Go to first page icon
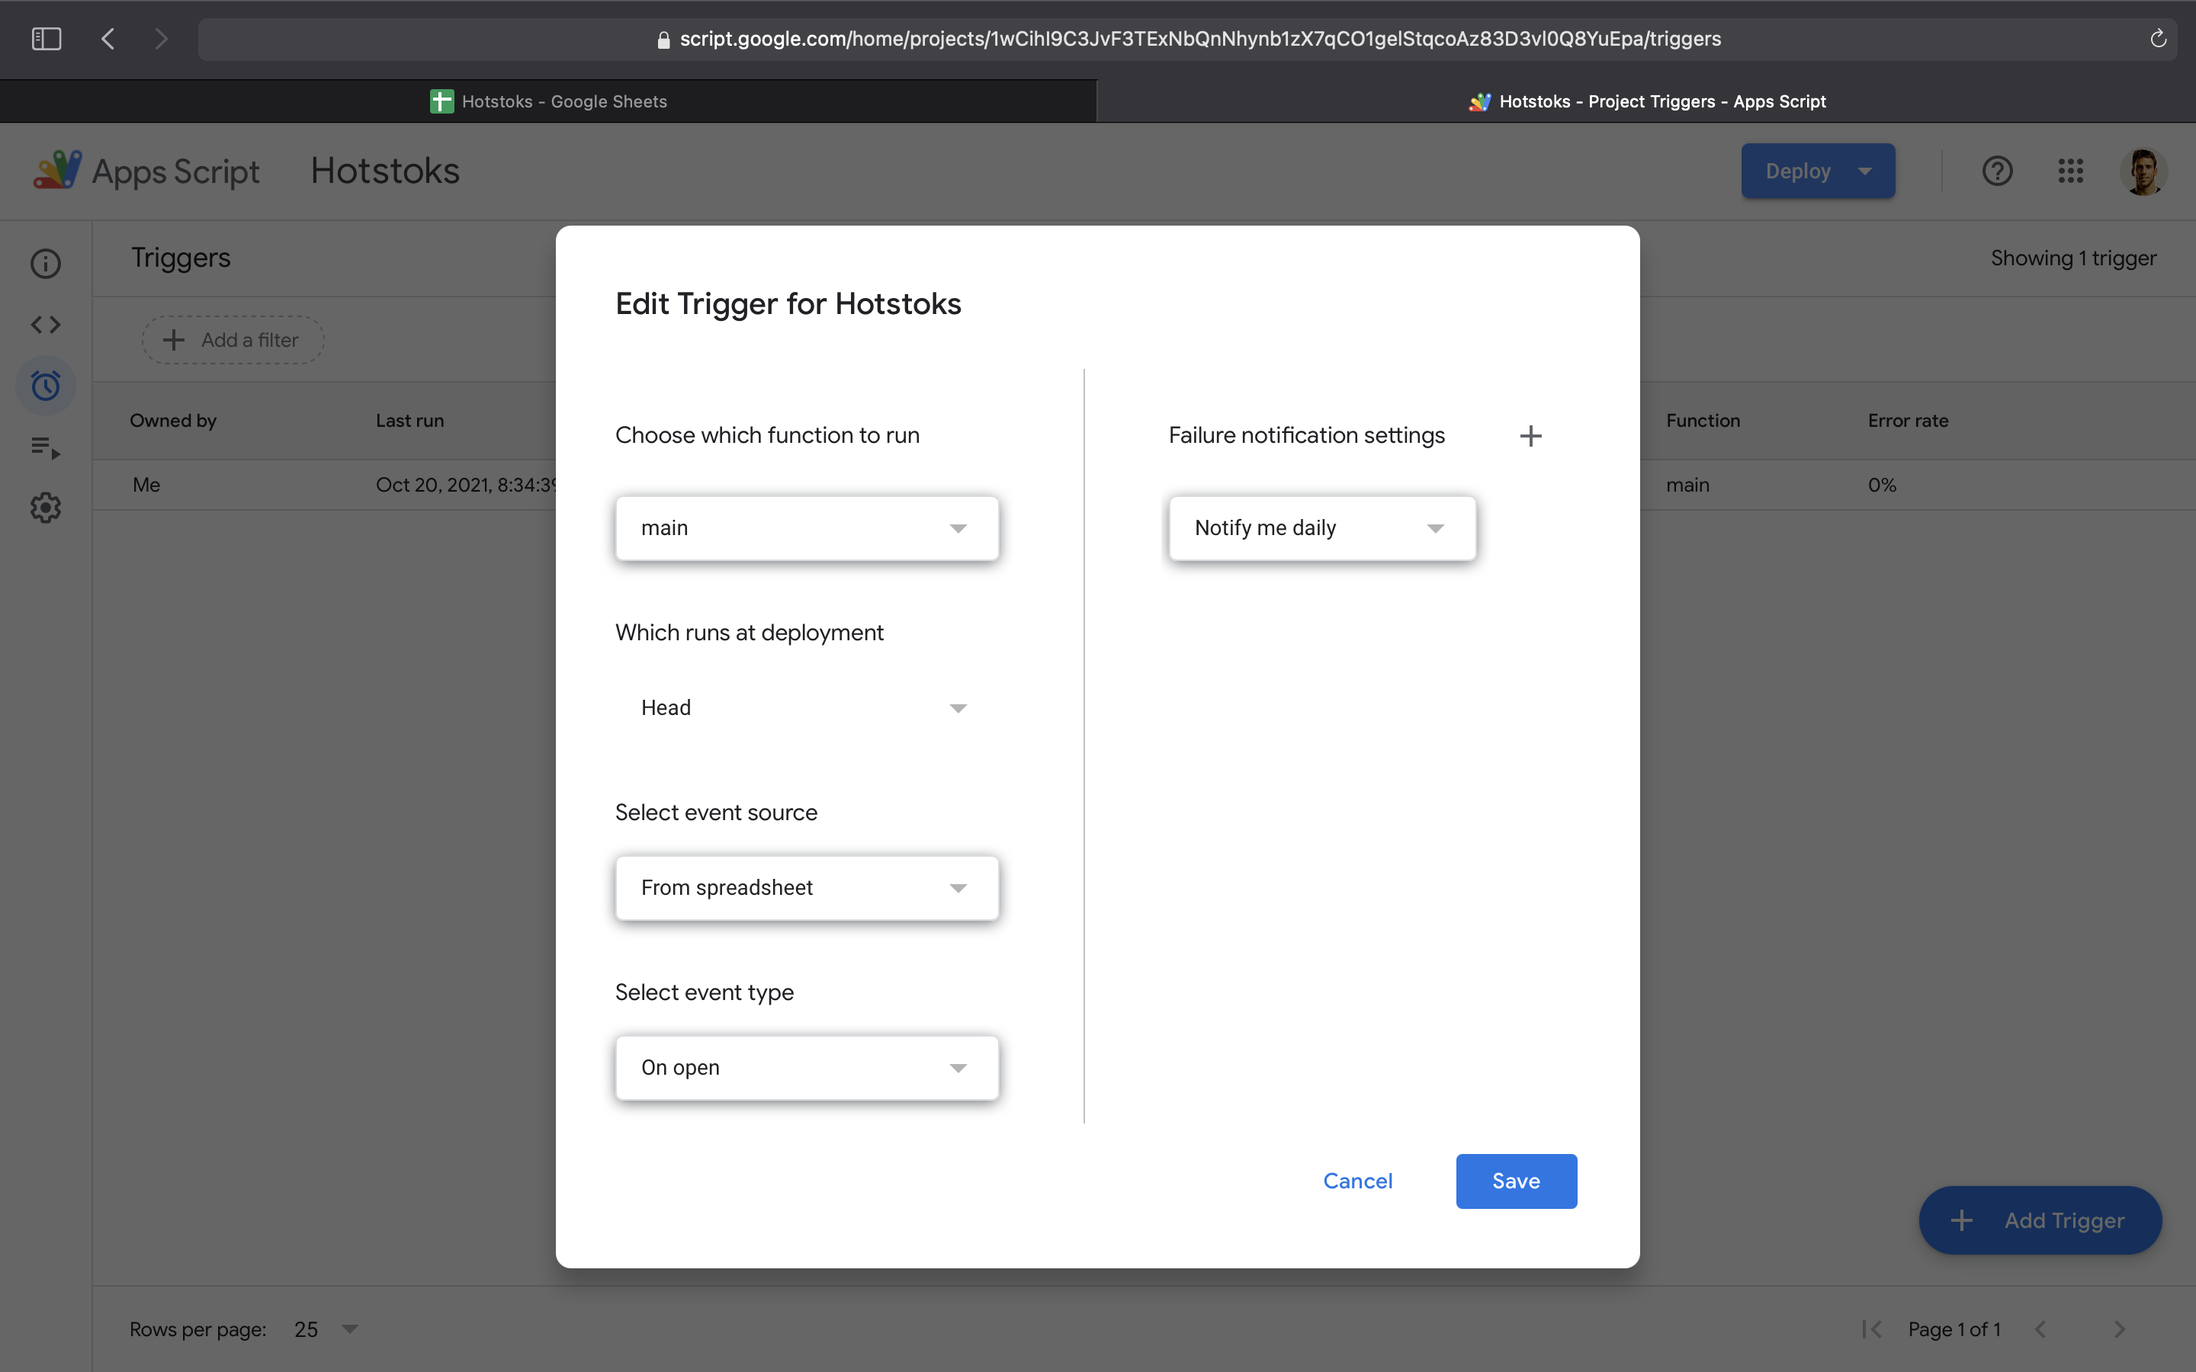Viewport: 2196px width, 1372px height. [x=1871, y=1329]
